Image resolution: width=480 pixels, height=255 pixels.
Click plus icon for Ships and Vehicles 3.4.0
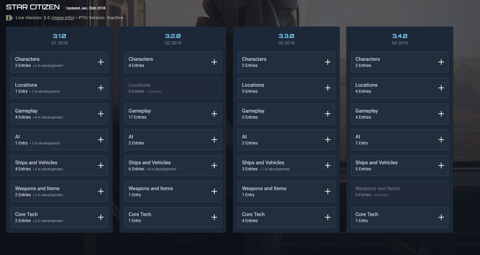(x=441, y=166)
